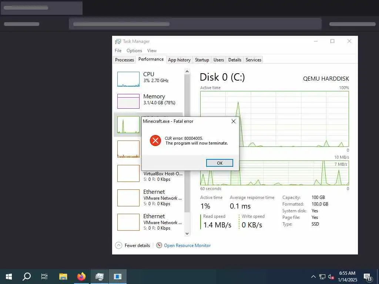Click the SSD type value
379x284 pixels.
point(315,224)
